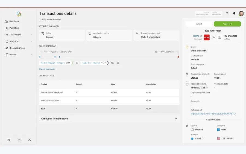Open the Hema campaign link
The width and height of the screenshot is (246, 154).
coord(197,36)
